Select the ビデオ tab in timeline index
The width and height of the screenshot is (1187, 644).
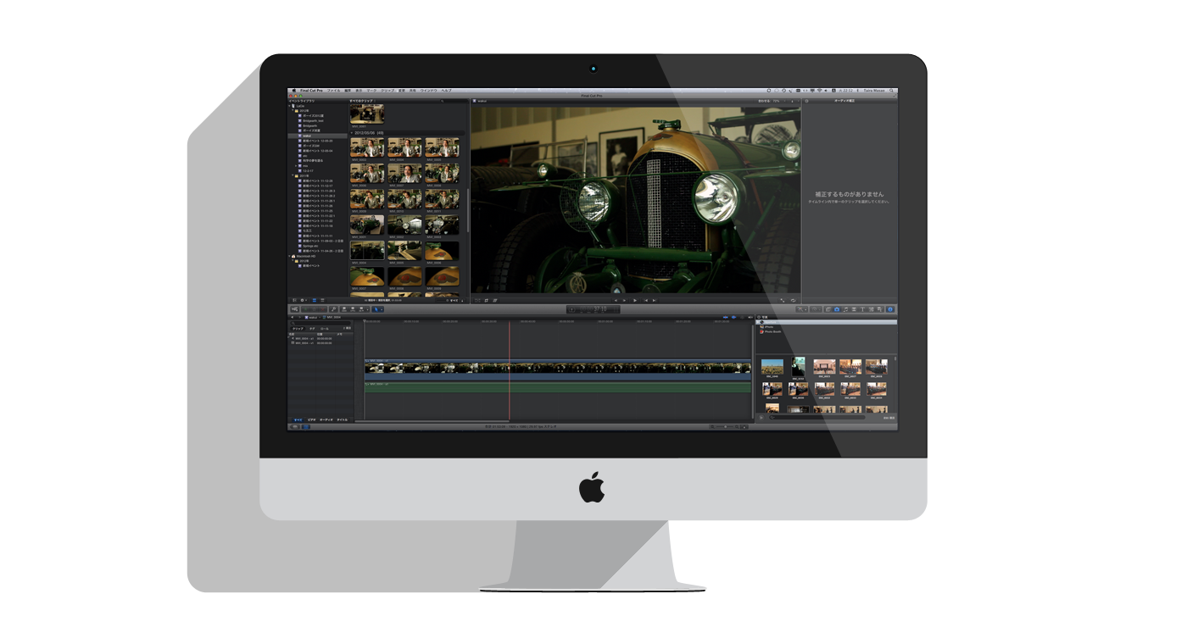tap(311, 419)
